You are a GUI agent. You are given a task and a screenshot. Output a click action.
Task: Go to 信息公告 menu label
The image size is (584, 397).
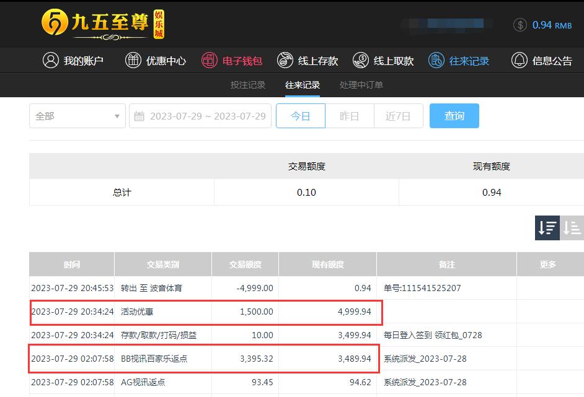pyautogui.click(x=552, y=61)
